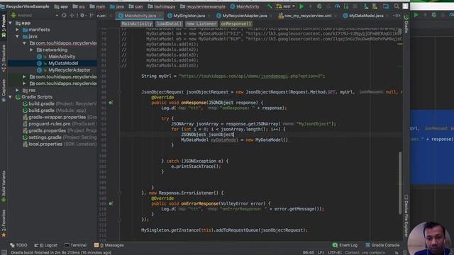Select MyDataModel class in project tree
The image size is (454, 255).
tap(63, 63)
